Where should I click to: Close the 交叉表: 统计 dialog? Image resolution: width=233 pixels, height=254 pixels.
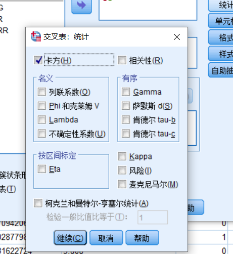(x=177, y=37)
